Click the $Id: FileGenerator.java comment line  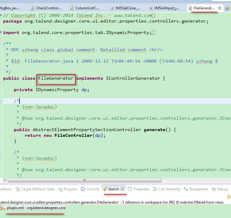click(x=114, y=61)
